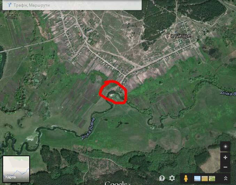Zoom out with the minus button
236x185 pixels.
click(225, 167)
